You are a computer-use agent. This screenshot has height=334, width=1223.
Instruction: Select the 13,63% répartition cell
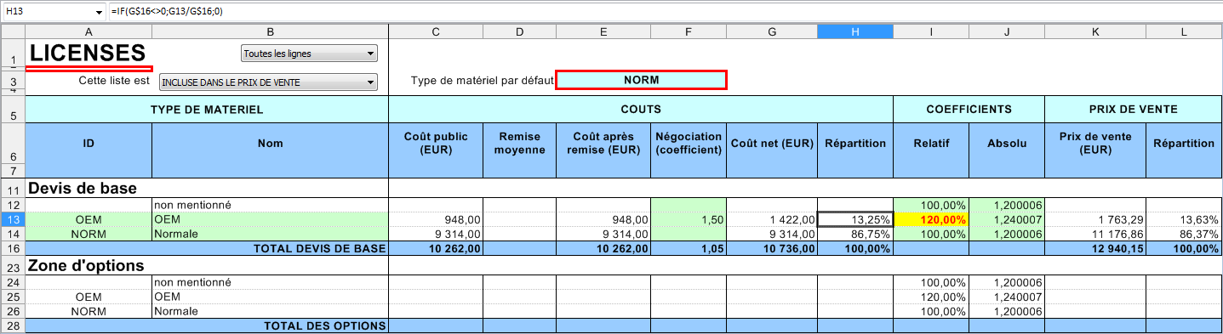[x=1184, y=219]
